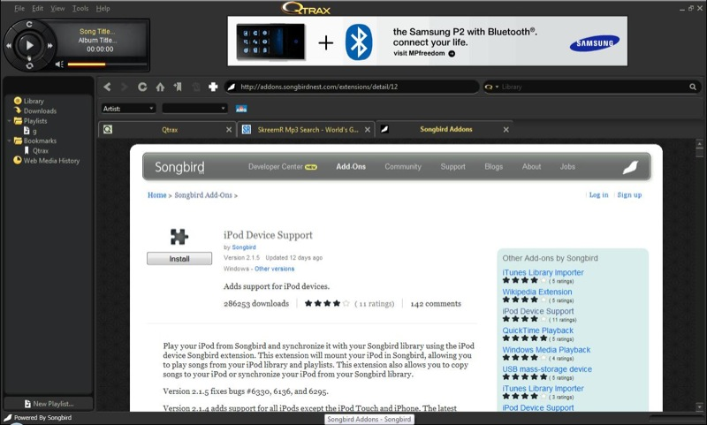This screenshot has width=707, height=425.
Task: Skip to previous track with rewind button
Action: (x=9, y=46)
